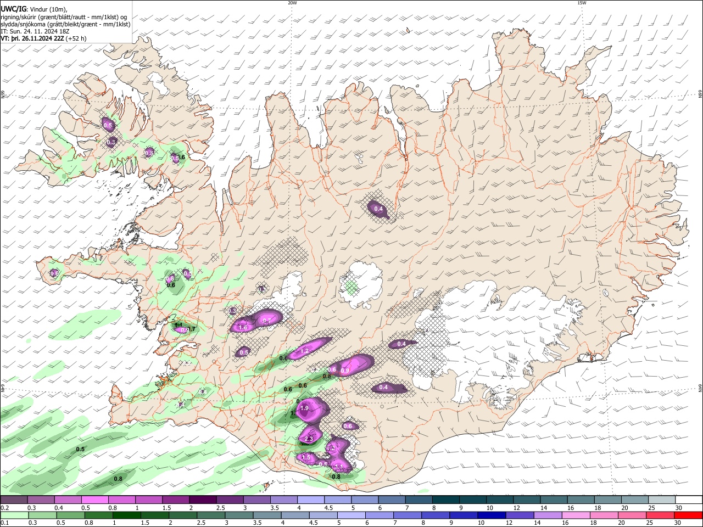Click the '1.9' precipitation value on the map
The width and height of the screenshot is (703, 527).
click(304, 408)
